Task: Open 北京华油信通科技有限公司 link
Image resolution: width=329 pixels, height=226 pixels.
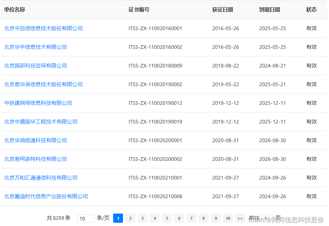Action: [35, 141]
